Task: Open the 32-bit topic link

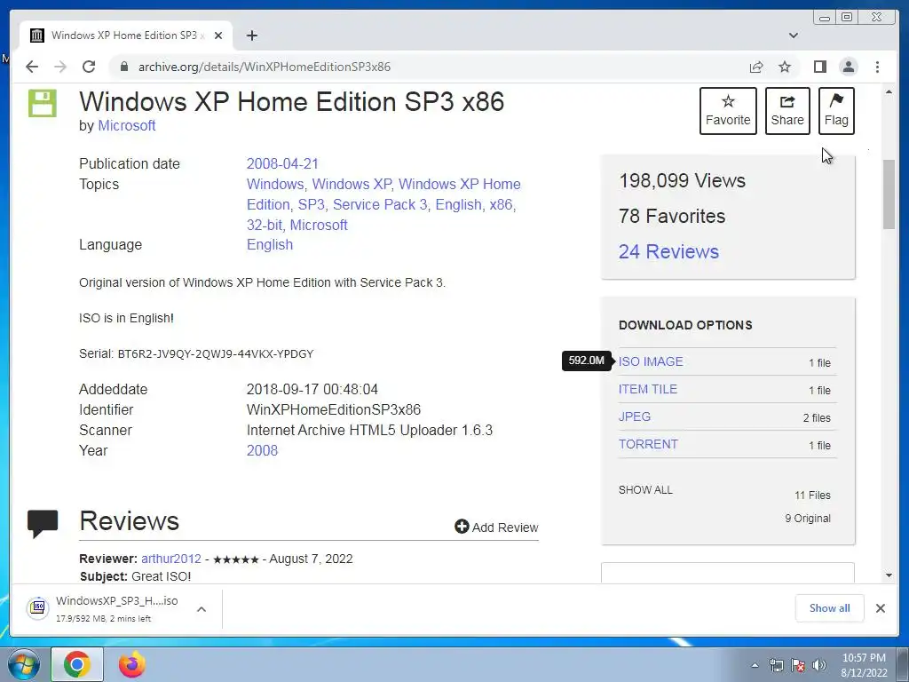Action: coord(265,225)
